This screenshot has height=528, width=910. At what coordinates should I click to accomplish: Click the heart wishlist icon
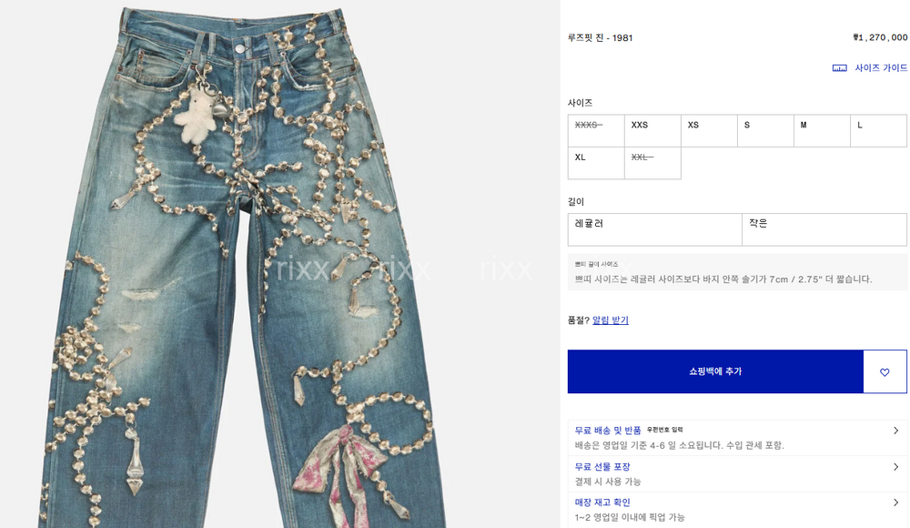coord(885,371)
